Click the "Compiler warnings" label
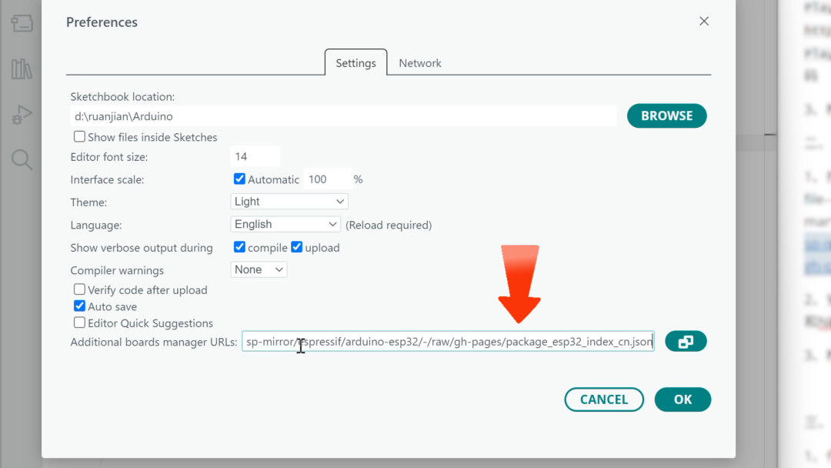The width and height of the screenshot is (831, 468). (x=117, y=270)
